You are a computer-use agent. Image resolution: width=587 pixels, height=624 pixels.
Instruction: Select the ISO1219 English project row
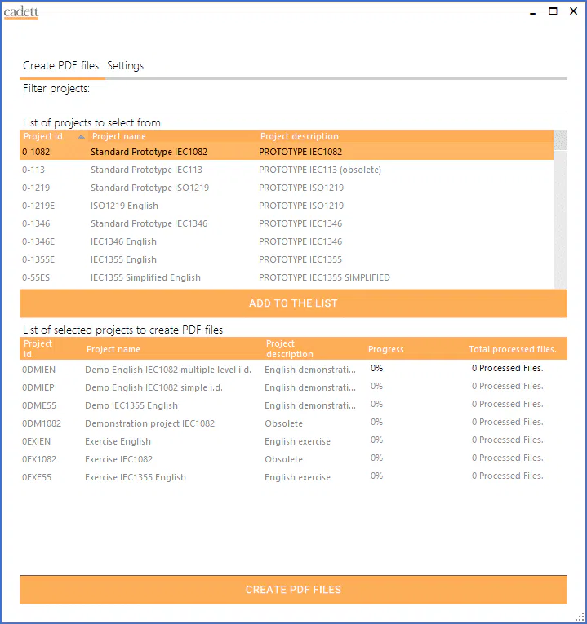click(124, 206)
